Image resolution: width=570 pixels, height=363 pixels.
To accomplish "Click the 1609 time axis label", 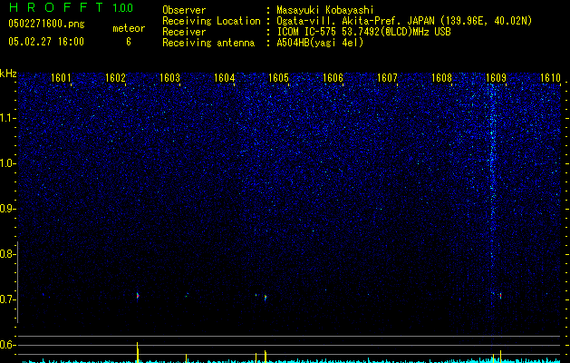I will tap(496, 78).
